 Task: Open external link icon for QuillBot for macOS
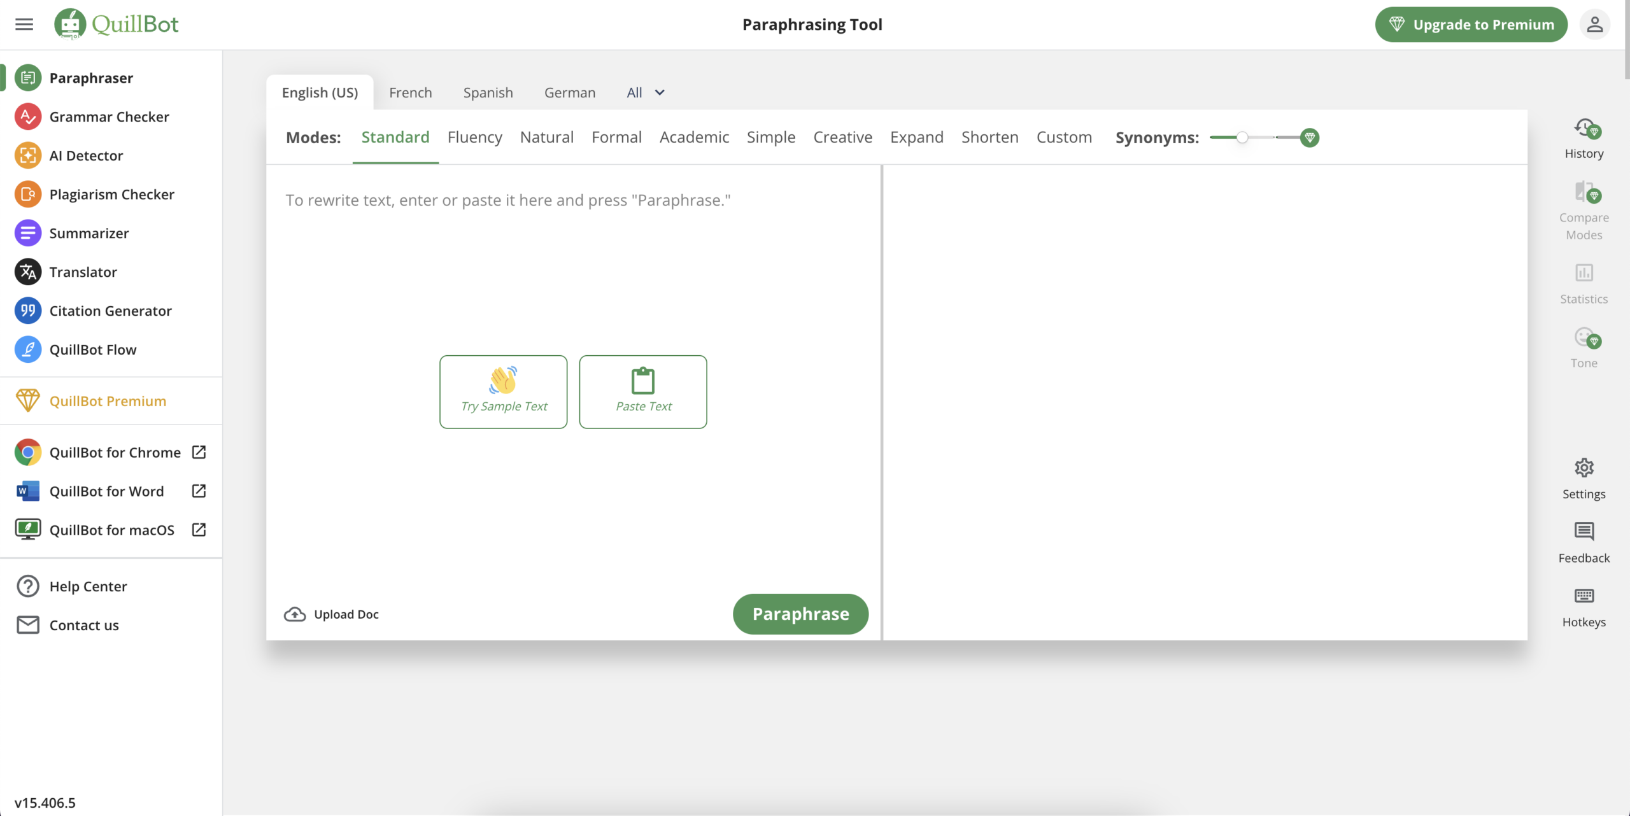click(x=199, y=530)
